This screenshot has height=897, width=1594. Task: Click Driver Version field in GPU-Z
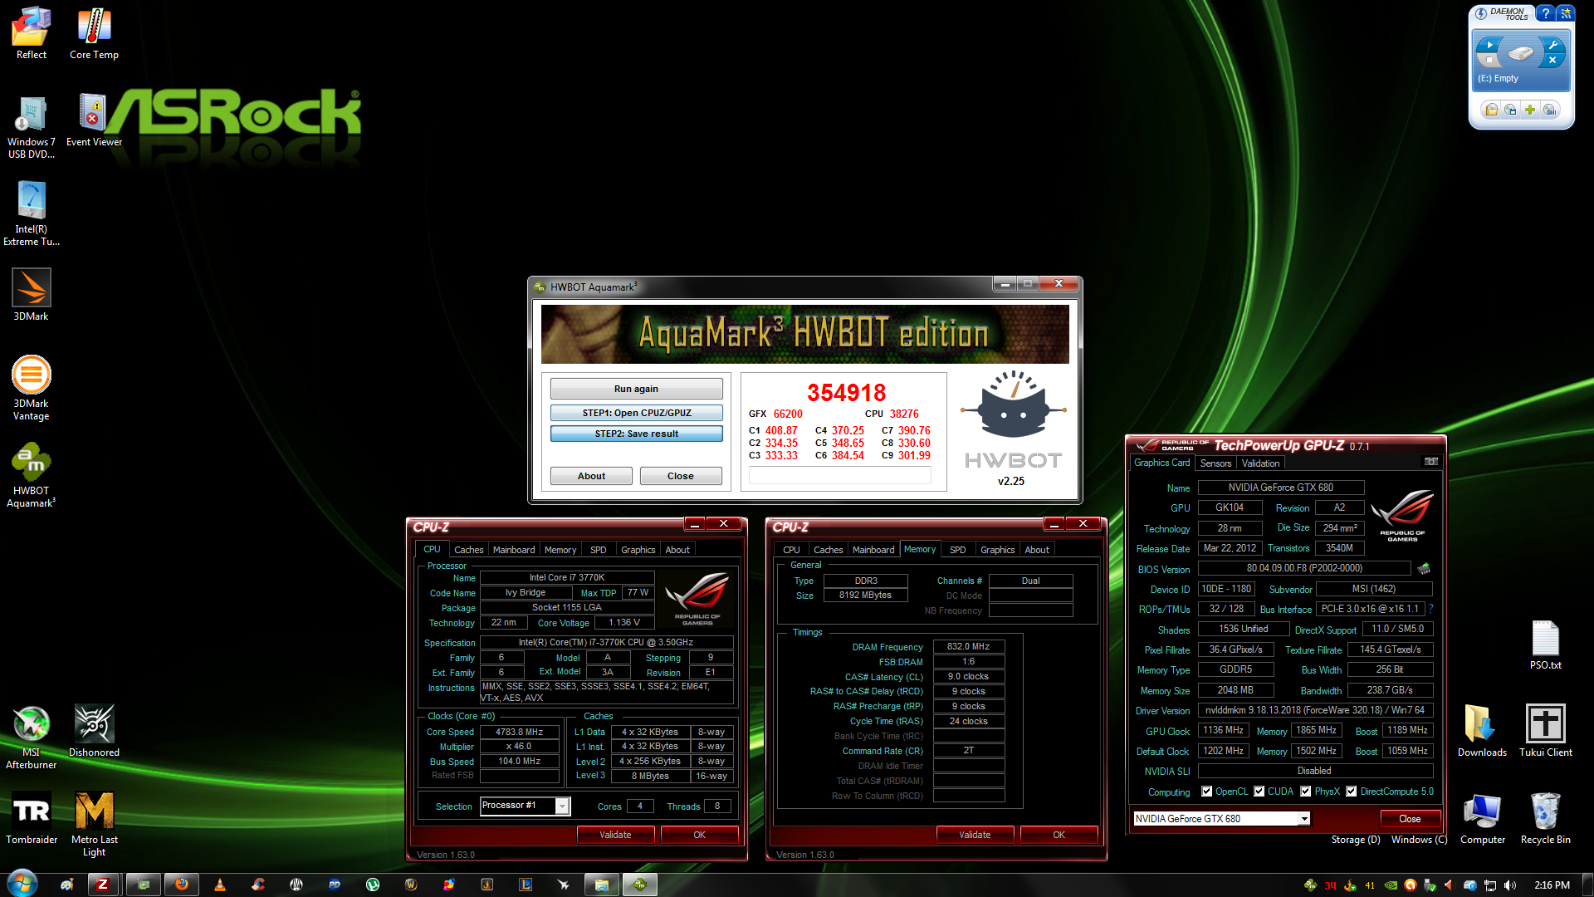[x=1314, y=710]
